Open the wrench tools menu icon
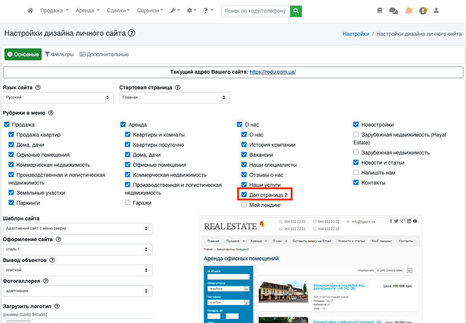The width and height of the screenshot is (466, 323). [x=174, y=11]
